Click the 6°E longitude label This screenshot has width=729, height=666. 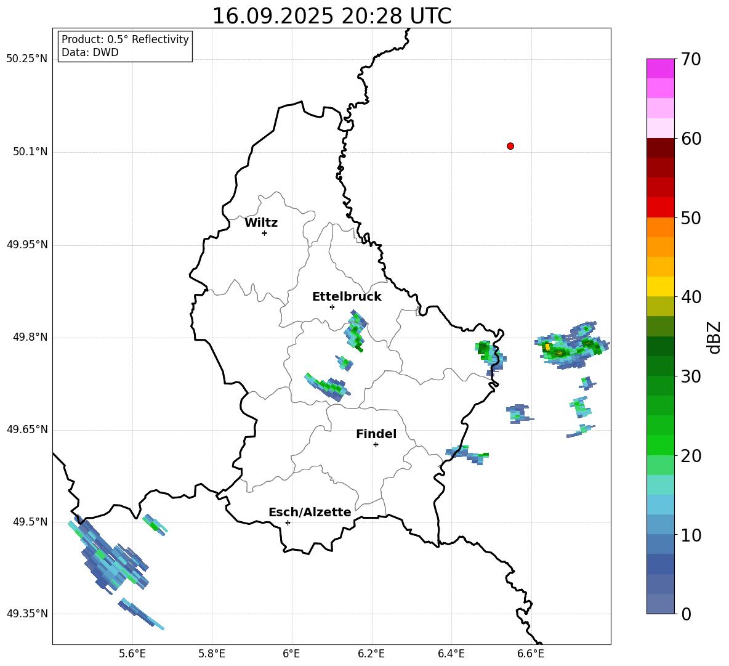291,654
